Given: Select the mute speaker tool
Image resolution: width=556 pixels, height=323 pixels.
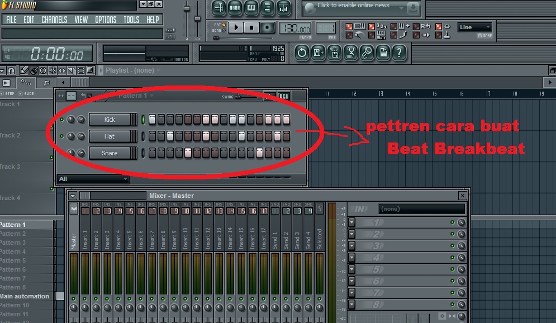Looking at the screenshot, I should point(53,70).
